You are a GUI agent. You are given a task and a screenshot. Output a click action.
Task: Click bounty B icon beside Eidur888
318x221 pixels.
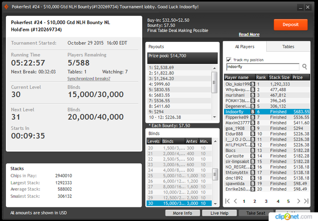pos(253,134)
